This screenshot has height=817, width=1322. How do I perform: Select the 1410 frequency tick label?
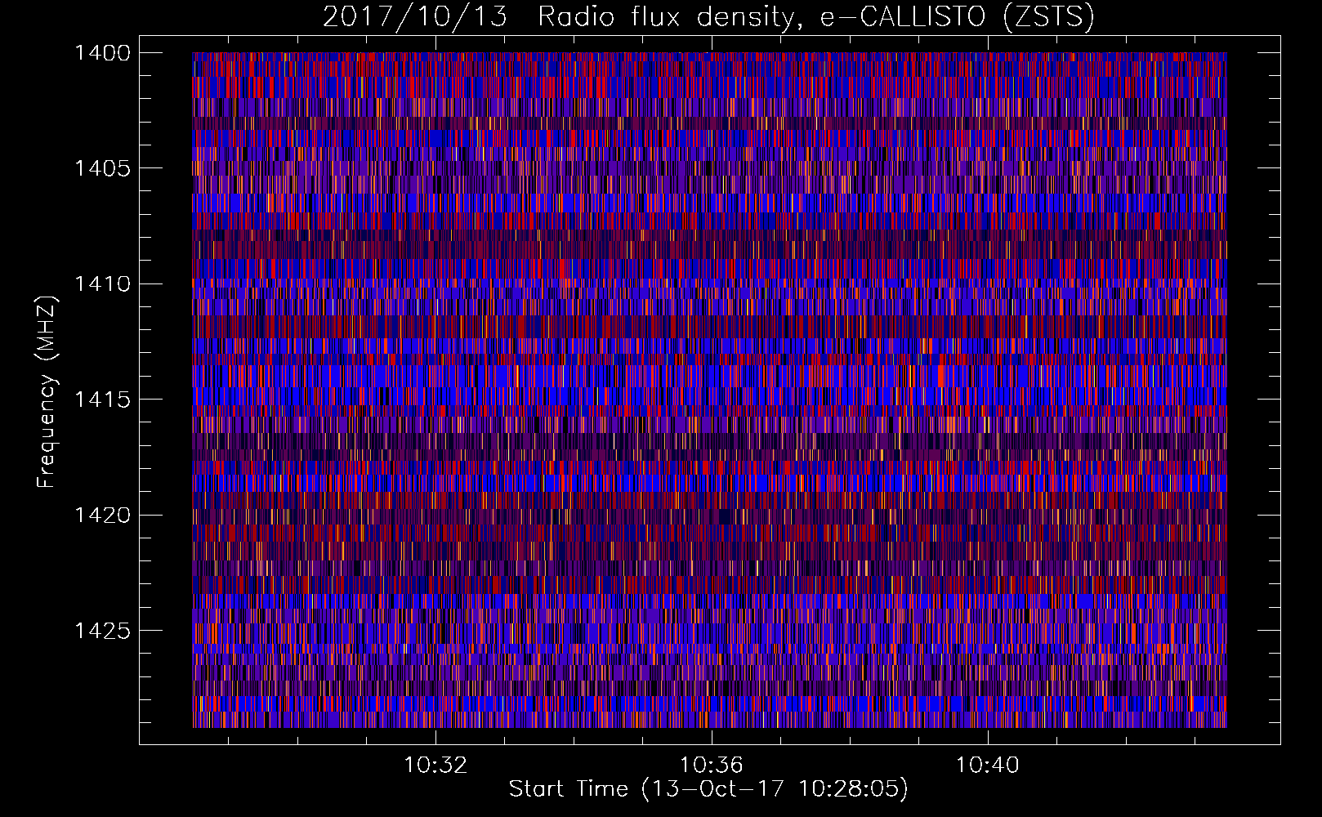(x=102, y=284)
